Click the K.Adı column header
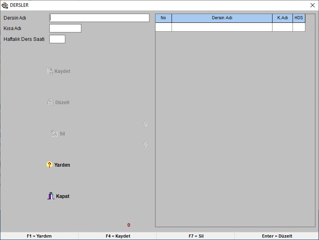This screenshot has height=240, width=319. [283, 18]
